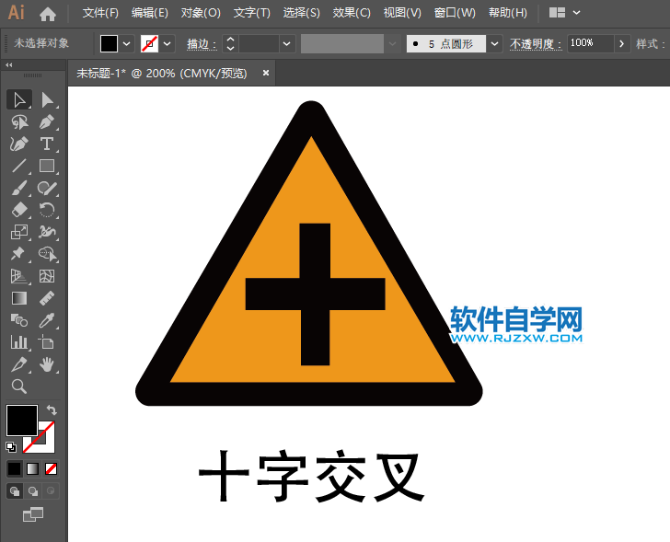
Task: Open the 效果(C) menu
Action: 352,13
